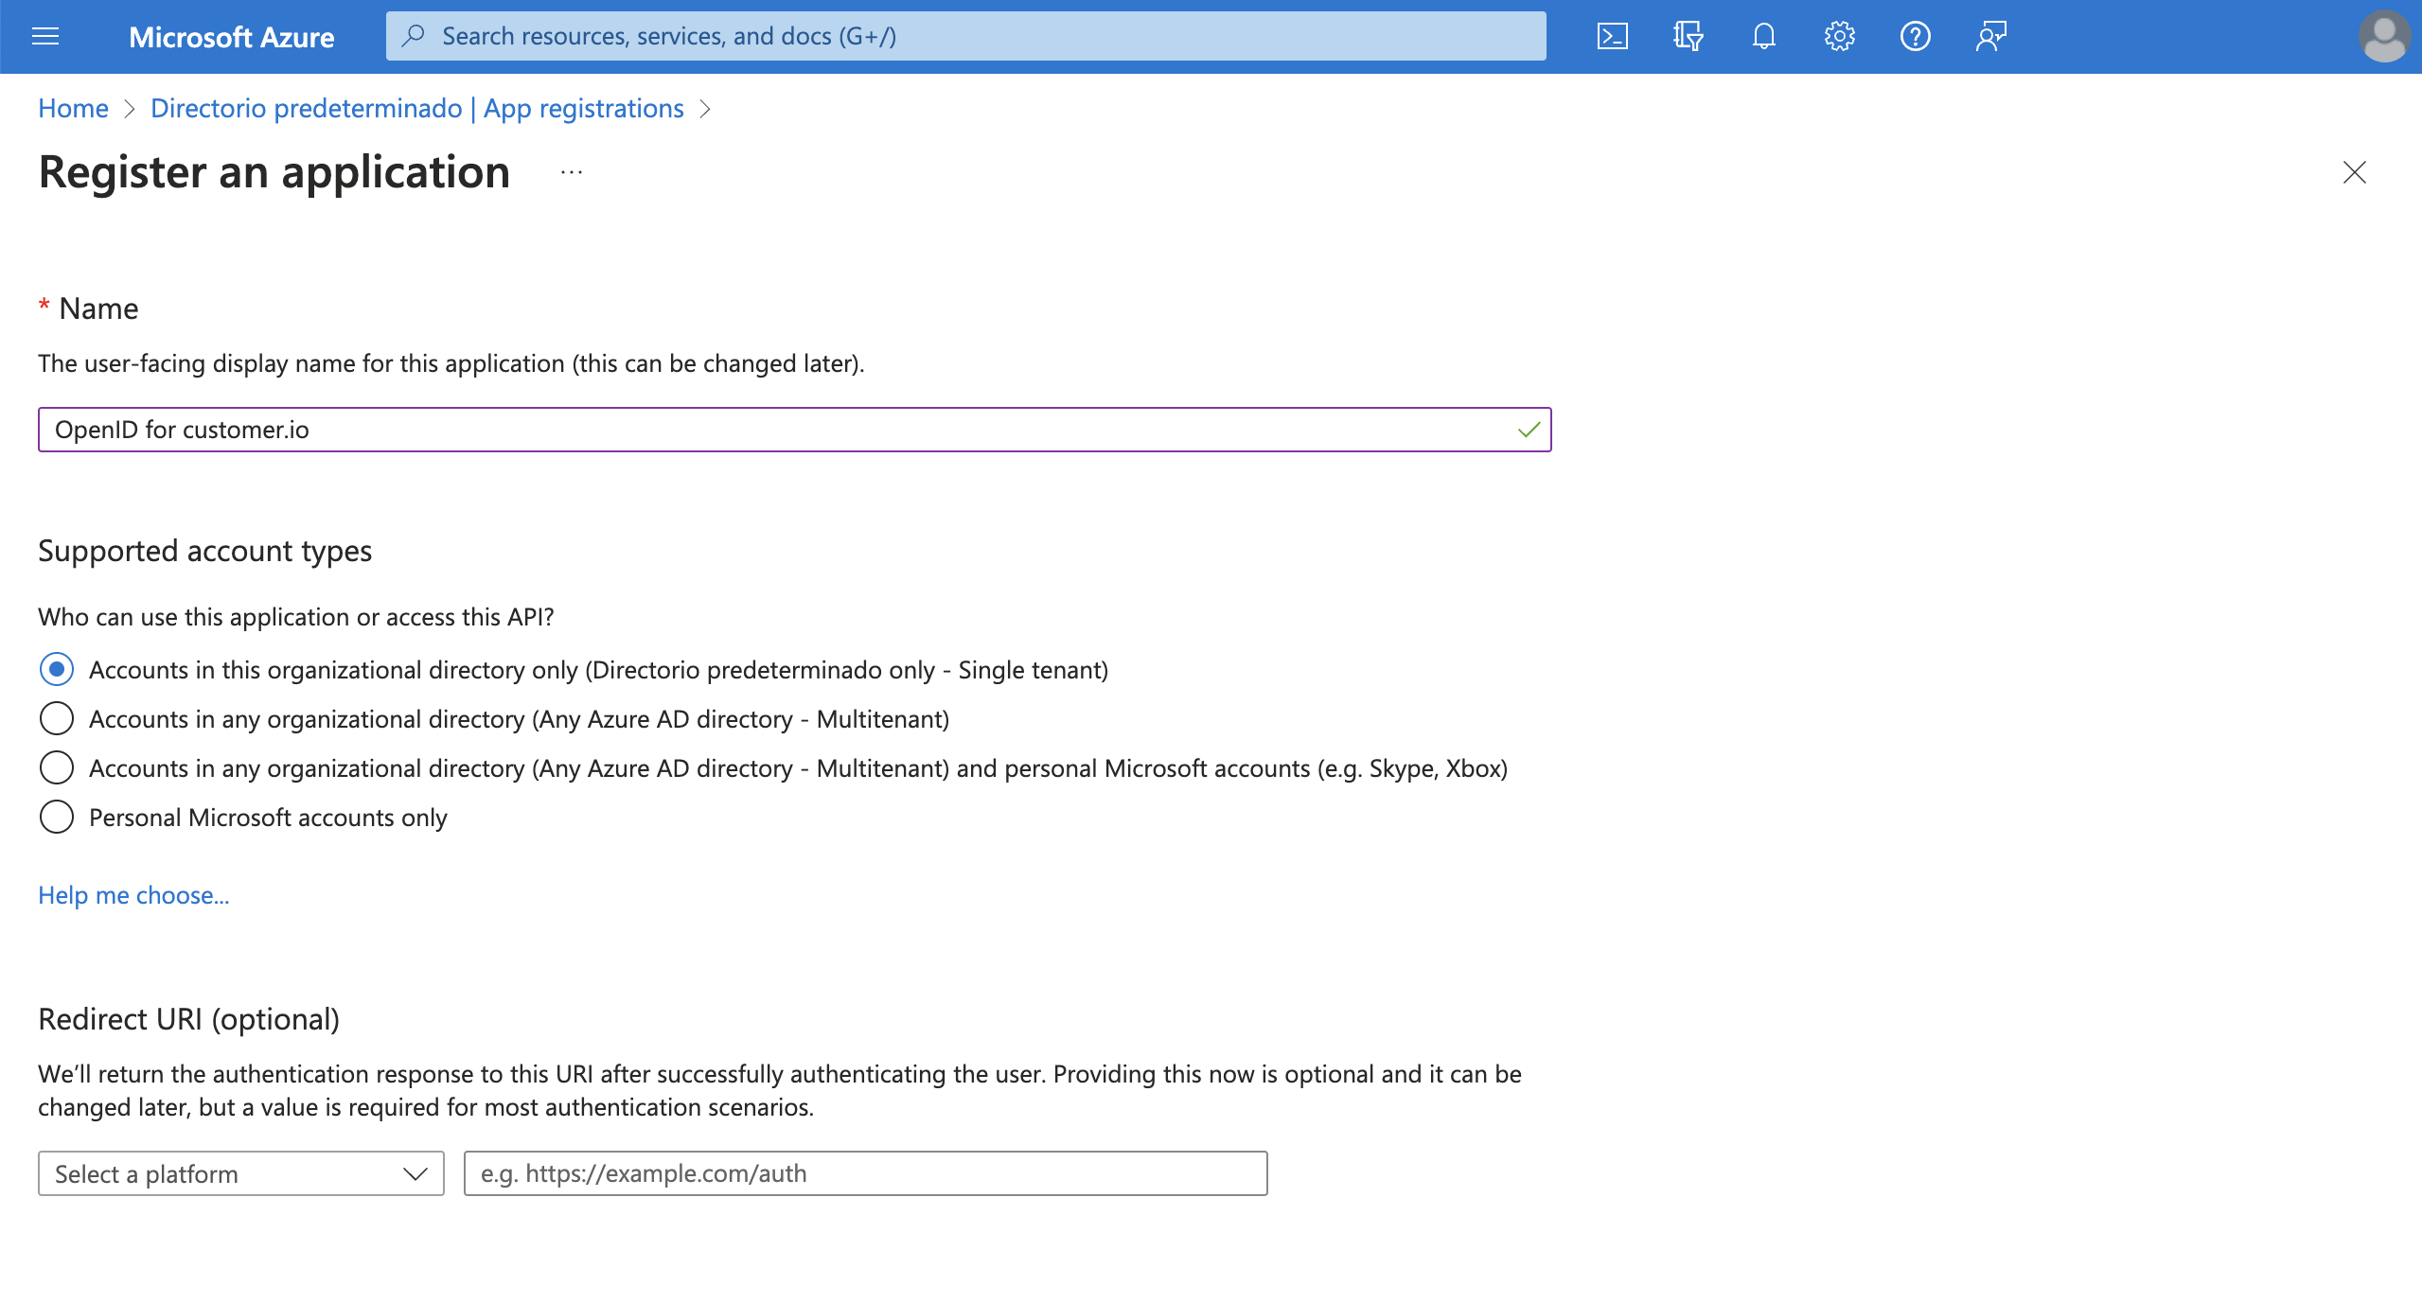This screenshot has width=2422, height=1303.
Task: Open the hamburger portal menu
Action: (x=45, y=37)
